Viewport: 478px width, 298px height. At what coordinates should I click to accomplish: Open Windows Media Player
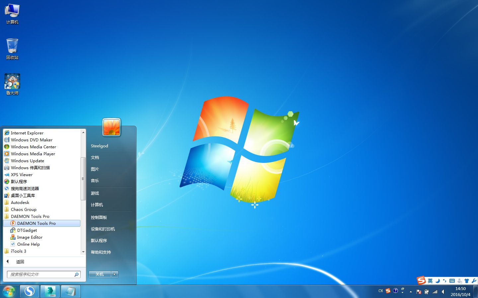tap(33, 154)
